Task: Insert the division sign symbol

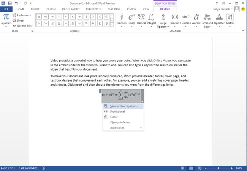Action: click(x=79, y=17)
